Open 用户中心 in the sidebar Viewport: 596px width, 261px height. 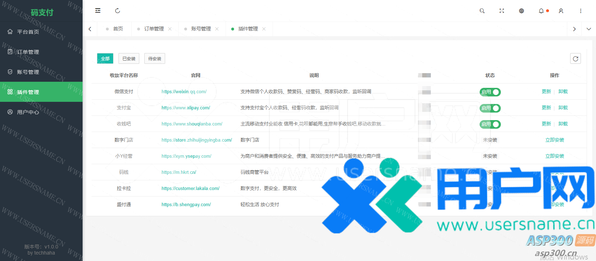[28, 112]
